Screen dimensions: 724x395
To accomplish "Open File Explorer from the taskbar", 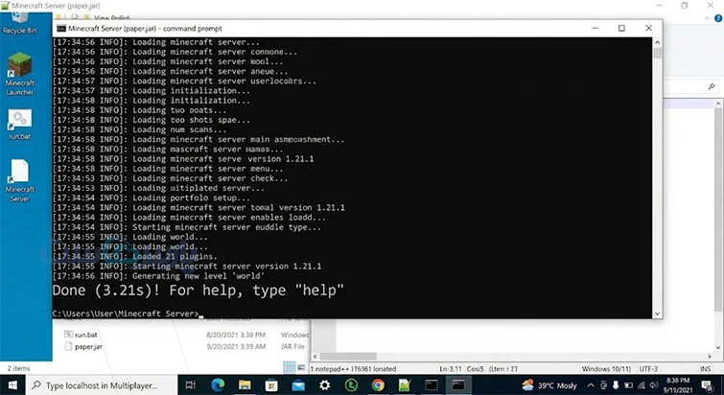I will [x=245, y=384].
